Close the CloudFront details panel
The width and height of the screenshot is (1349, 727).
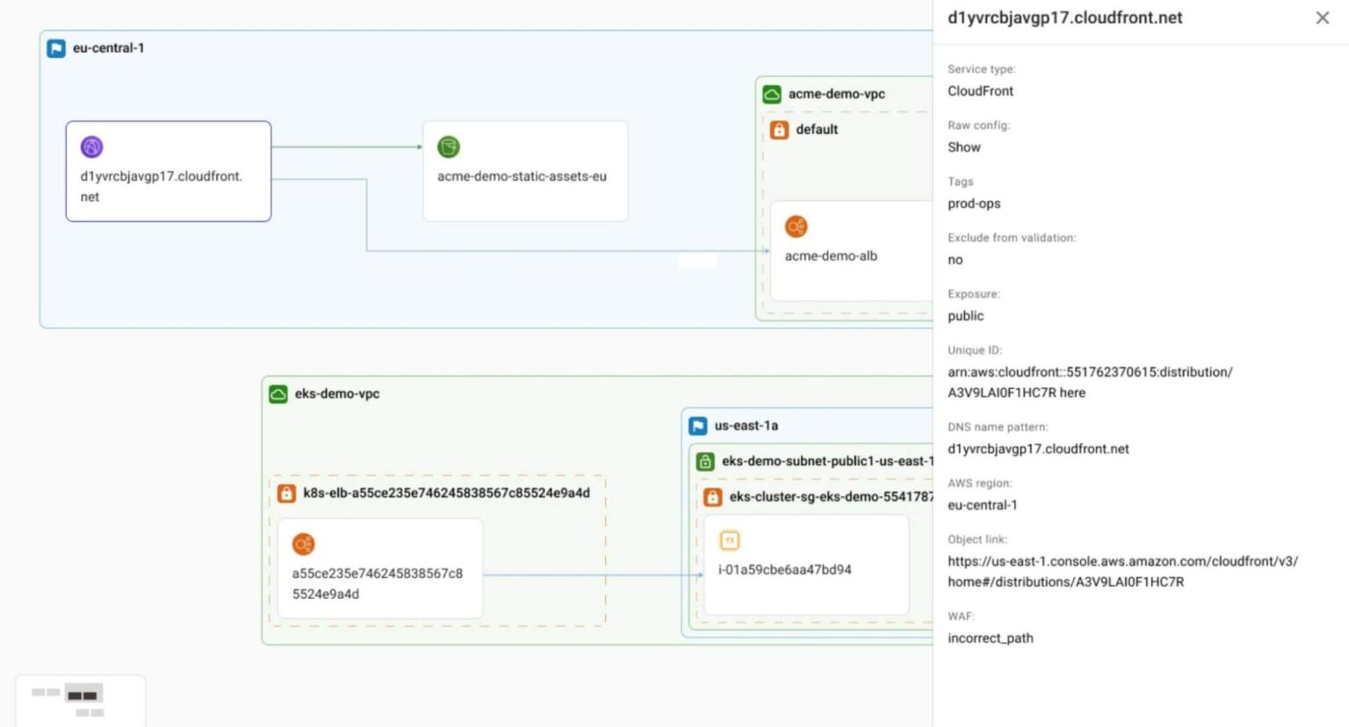click(x=1322, y=18)
